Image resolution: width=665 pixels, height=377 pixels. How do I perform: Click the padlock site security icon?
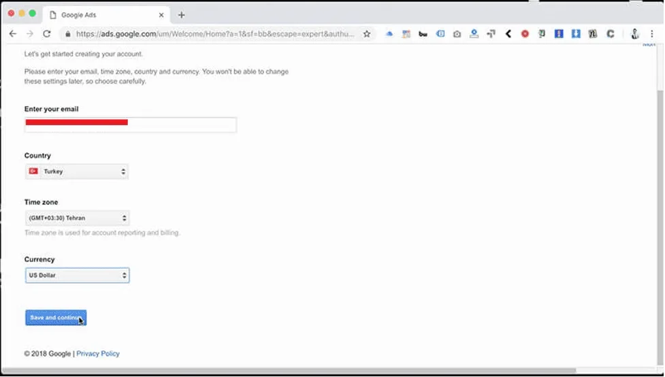coord(67,34)
